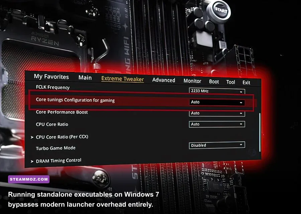301x214 pixels.
Task: Select the Core Performance Boost label
Action: tap(62, 112)
